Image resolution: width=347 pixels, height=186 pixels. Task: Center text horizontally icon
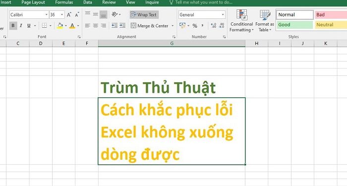[x=96, y=26]
